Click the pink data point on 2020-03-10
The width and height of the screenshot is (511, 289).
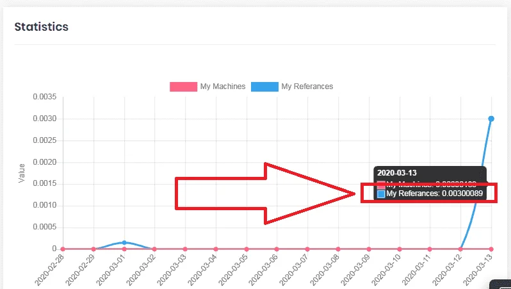point(400,249)
